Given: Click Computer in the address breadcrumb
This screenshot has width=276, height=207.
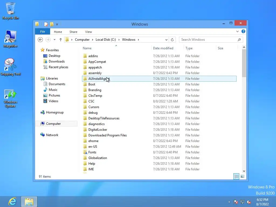Looking at the screenshot, I should point(82,40).
